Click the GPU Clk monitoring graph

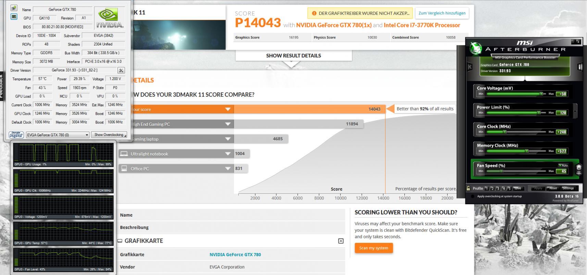(63, 181)
